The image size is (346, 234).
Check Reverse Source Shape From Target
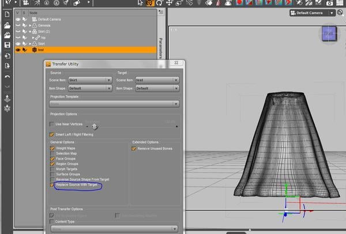(x=52, y=179)
